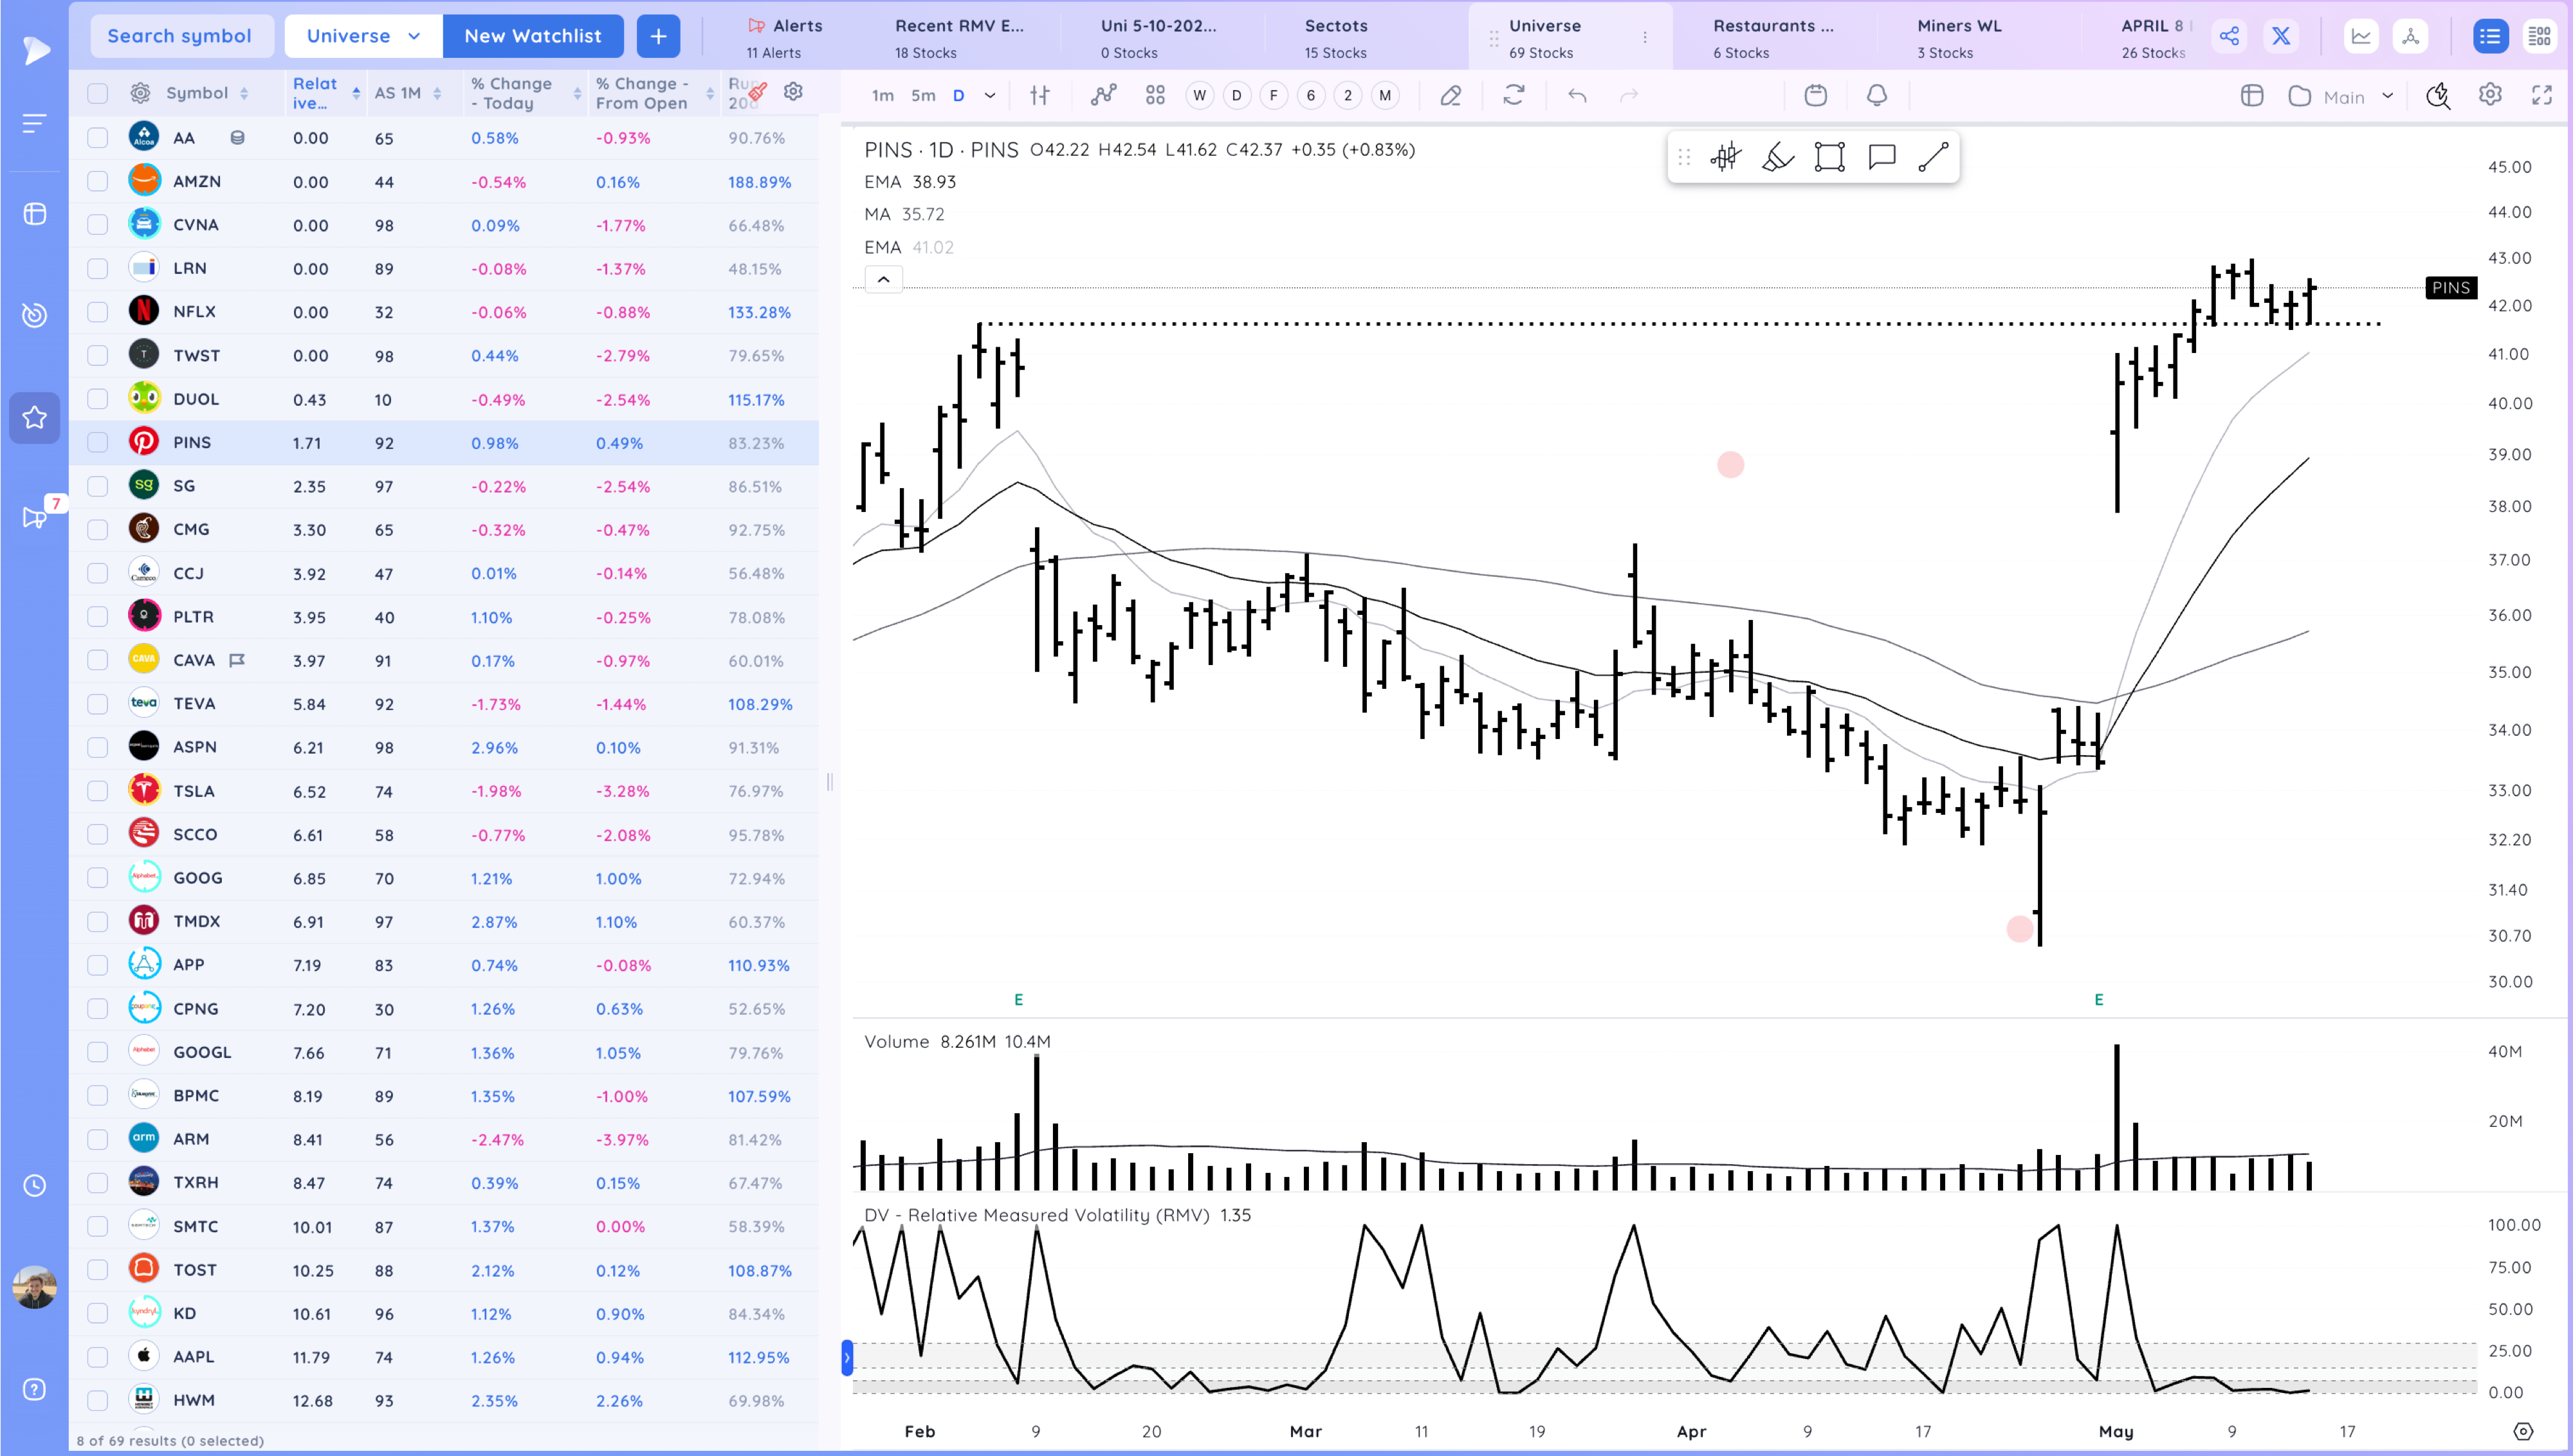Select the comment callout drawing tool
Image resolution: width=2573 pixels, height=1456 pixels.
click(x=1882, y=157)
